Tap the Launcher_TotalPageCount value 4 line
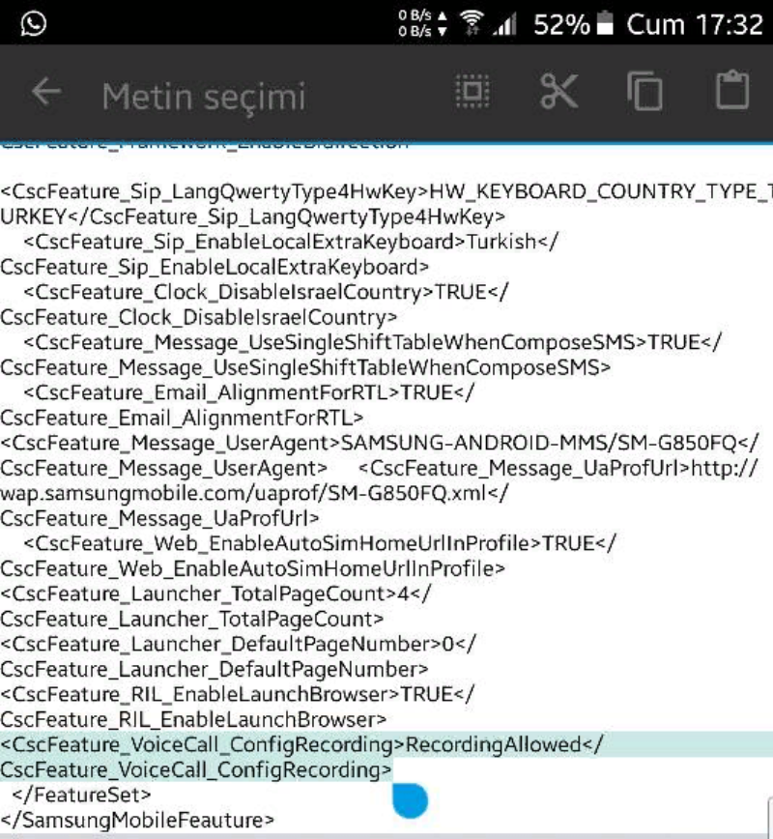 [215, 593]
